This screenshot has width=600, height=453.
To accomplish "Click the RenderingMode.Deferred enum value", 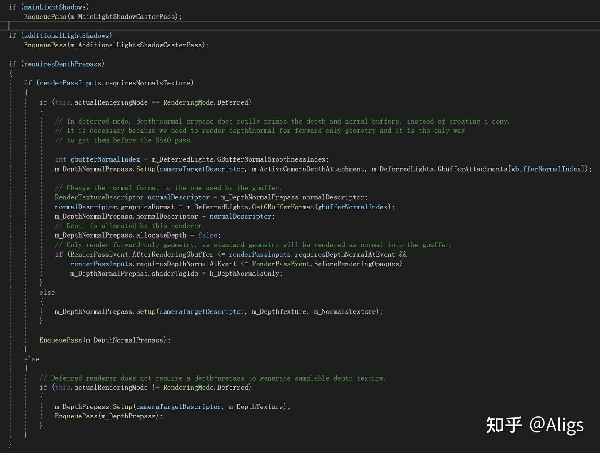I will coord(207,102).
